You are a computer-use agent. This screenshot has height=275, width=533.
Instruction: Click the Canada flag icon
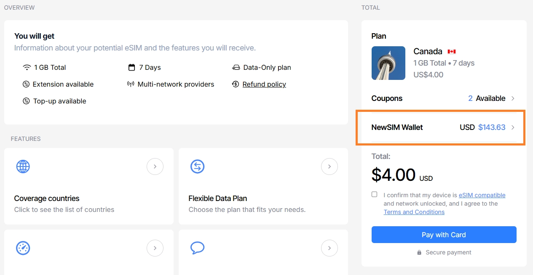click(452, 51)
